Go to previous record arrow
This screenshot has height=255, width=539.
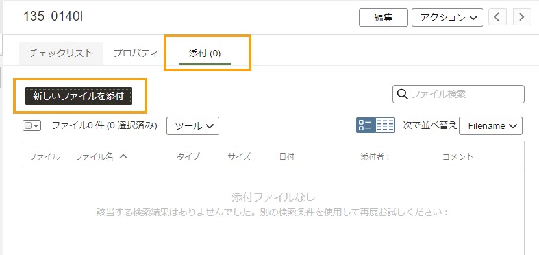[497, 17]
